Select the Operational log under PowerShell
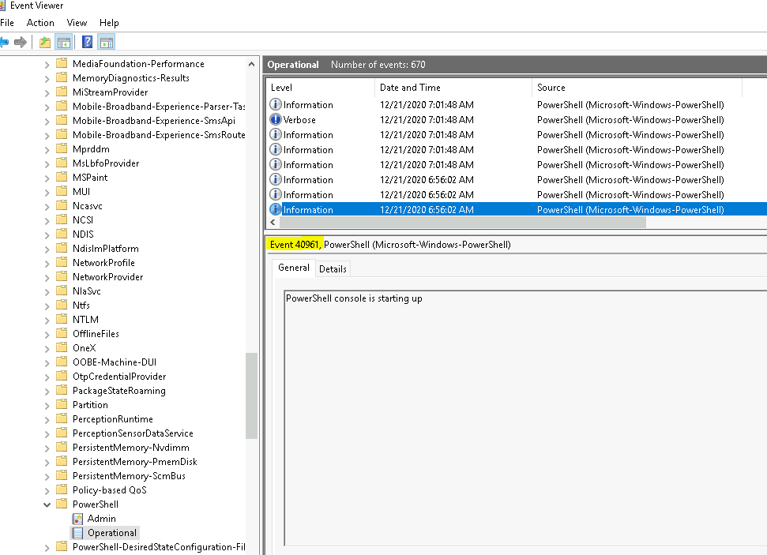Viewport: 767px width, 555px height. (x=112, y=533)
